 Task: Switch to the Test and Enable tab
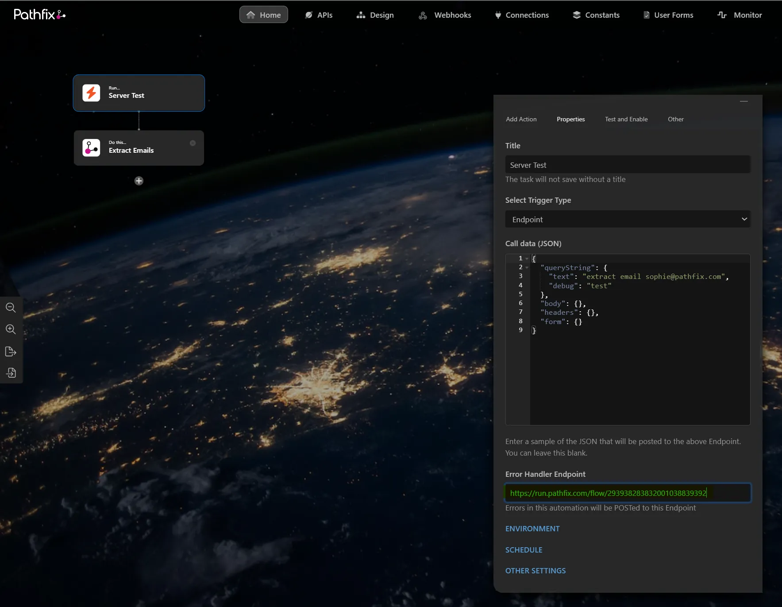tap(626, 119)
